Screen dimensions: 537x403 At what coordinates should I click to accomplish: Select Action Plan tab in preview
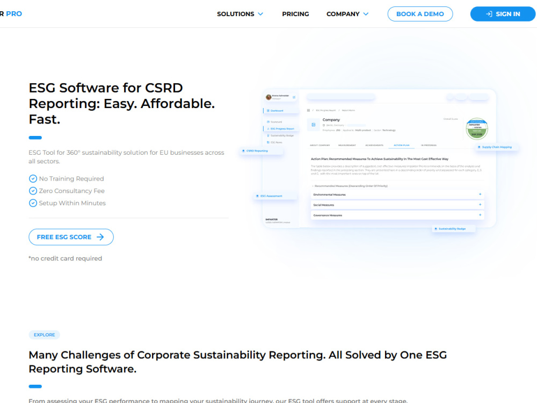401,145
